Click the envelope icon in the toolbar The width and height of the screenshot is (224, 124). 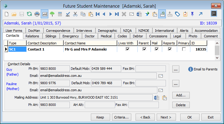point(132,14)
